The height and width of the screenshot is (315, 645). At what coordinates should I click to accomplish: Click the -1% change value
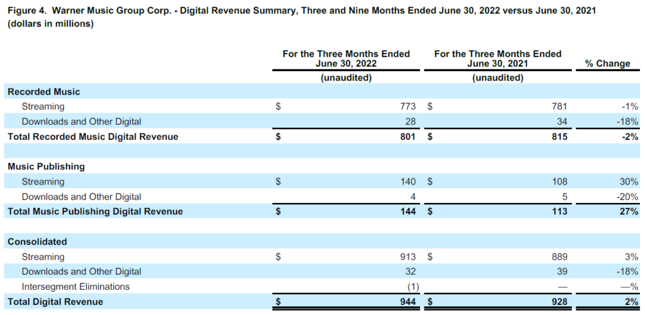coord(631,106)
